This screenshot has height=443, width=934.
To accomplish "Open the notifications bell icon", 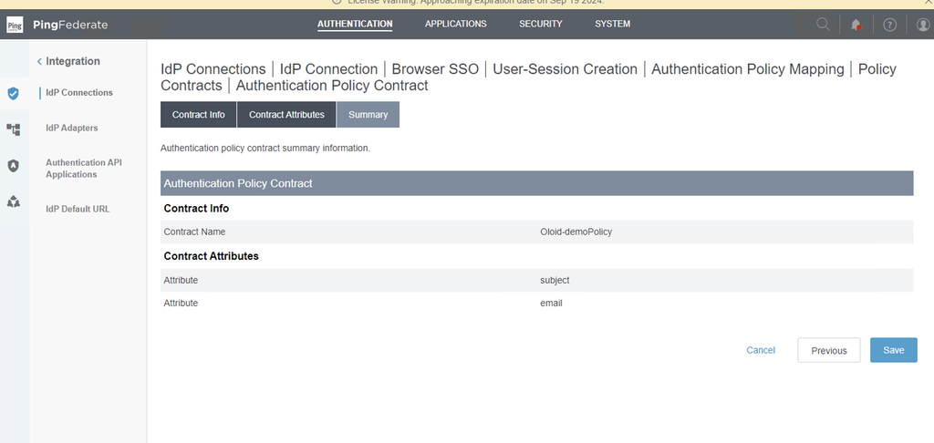I will click(856, 25).
